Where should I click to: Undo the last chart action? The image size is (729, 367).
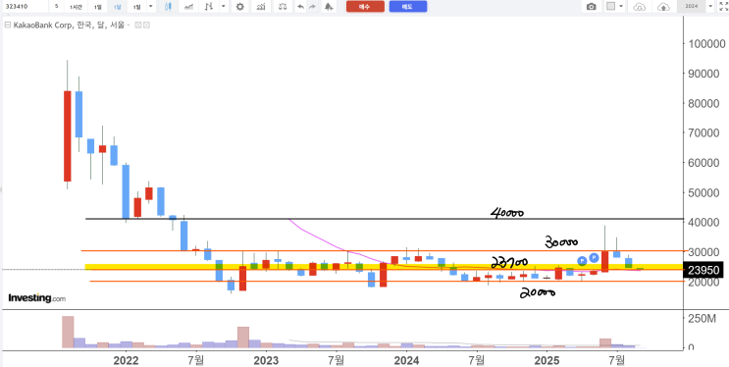301,7
